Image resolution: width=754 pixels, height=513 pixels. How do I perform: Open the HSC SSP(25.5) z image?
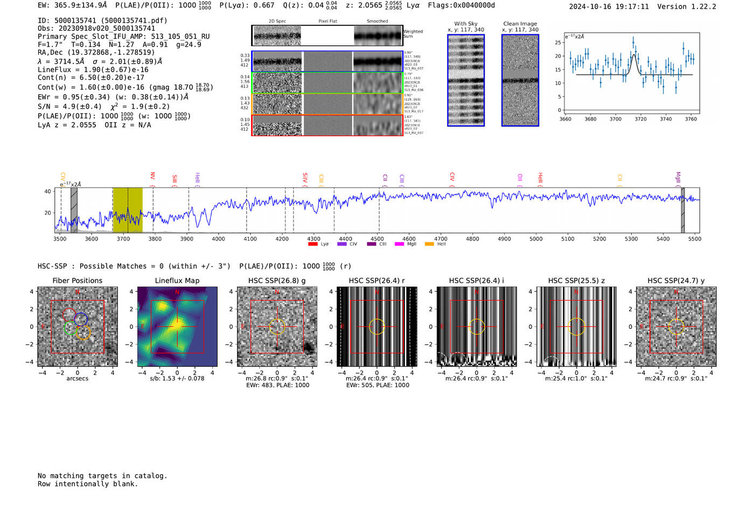click(x=576, y=326)
